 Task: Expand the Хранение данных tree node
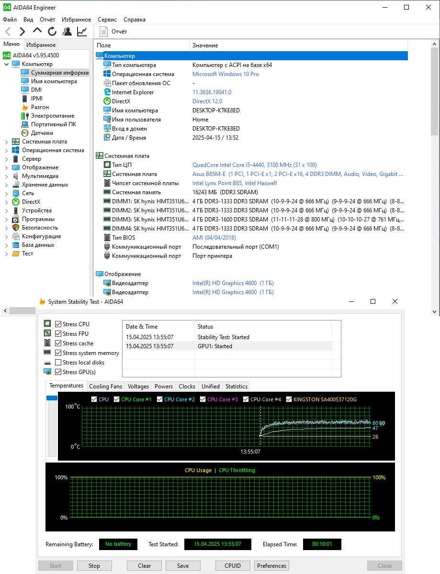click(x=7, y=185)
